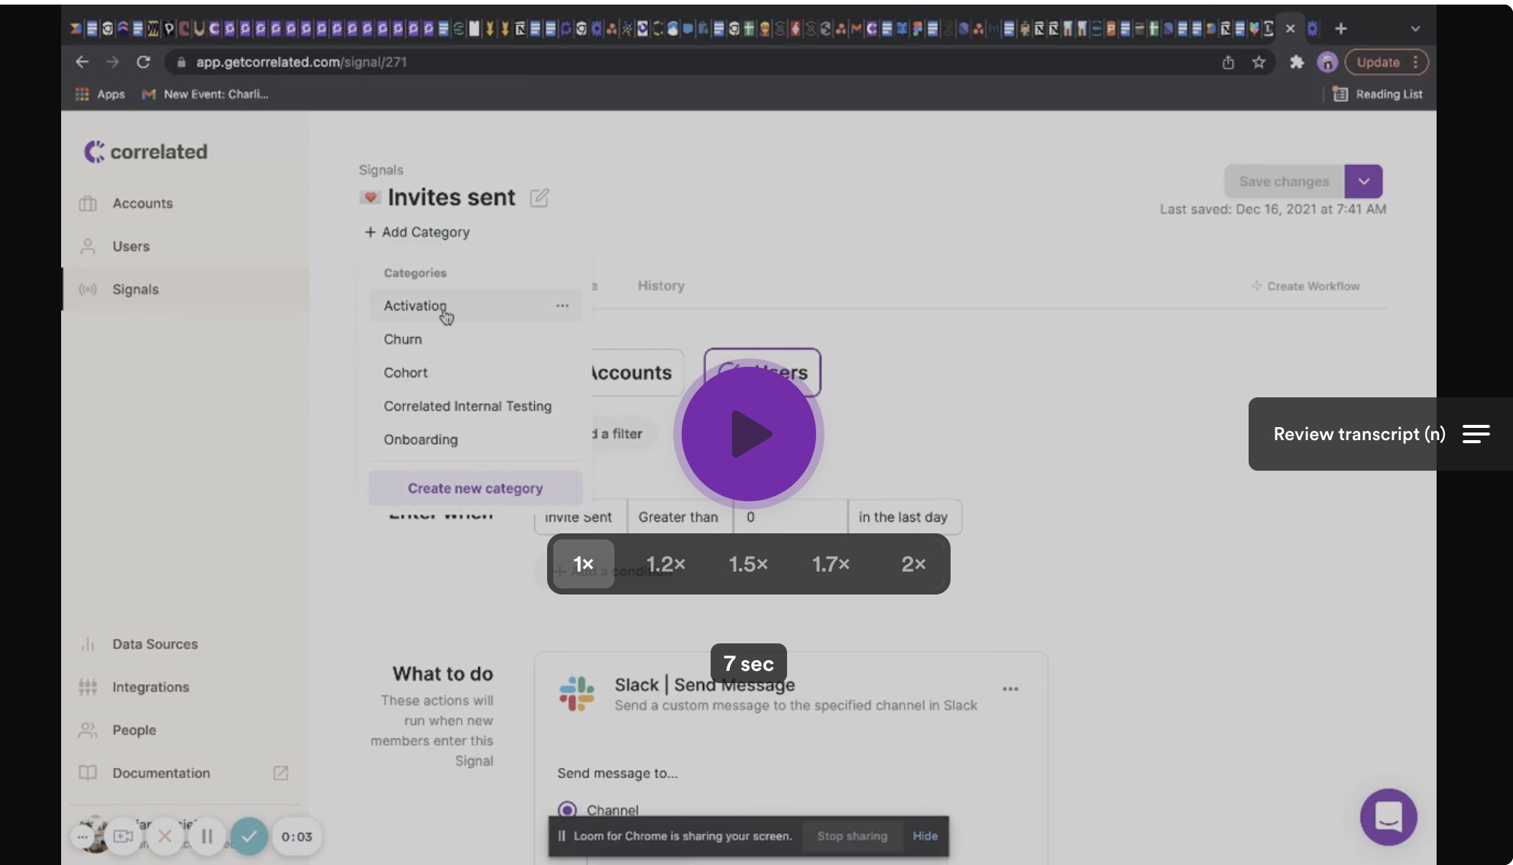Click the address bar URL

pos(301,62)
